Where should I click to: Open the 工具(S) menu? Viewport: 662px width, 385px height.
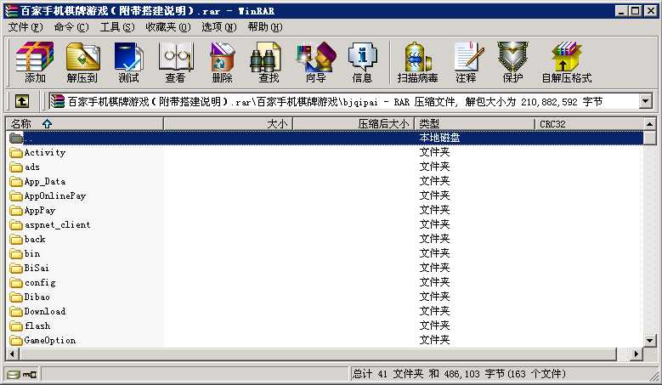click(117, 27)
